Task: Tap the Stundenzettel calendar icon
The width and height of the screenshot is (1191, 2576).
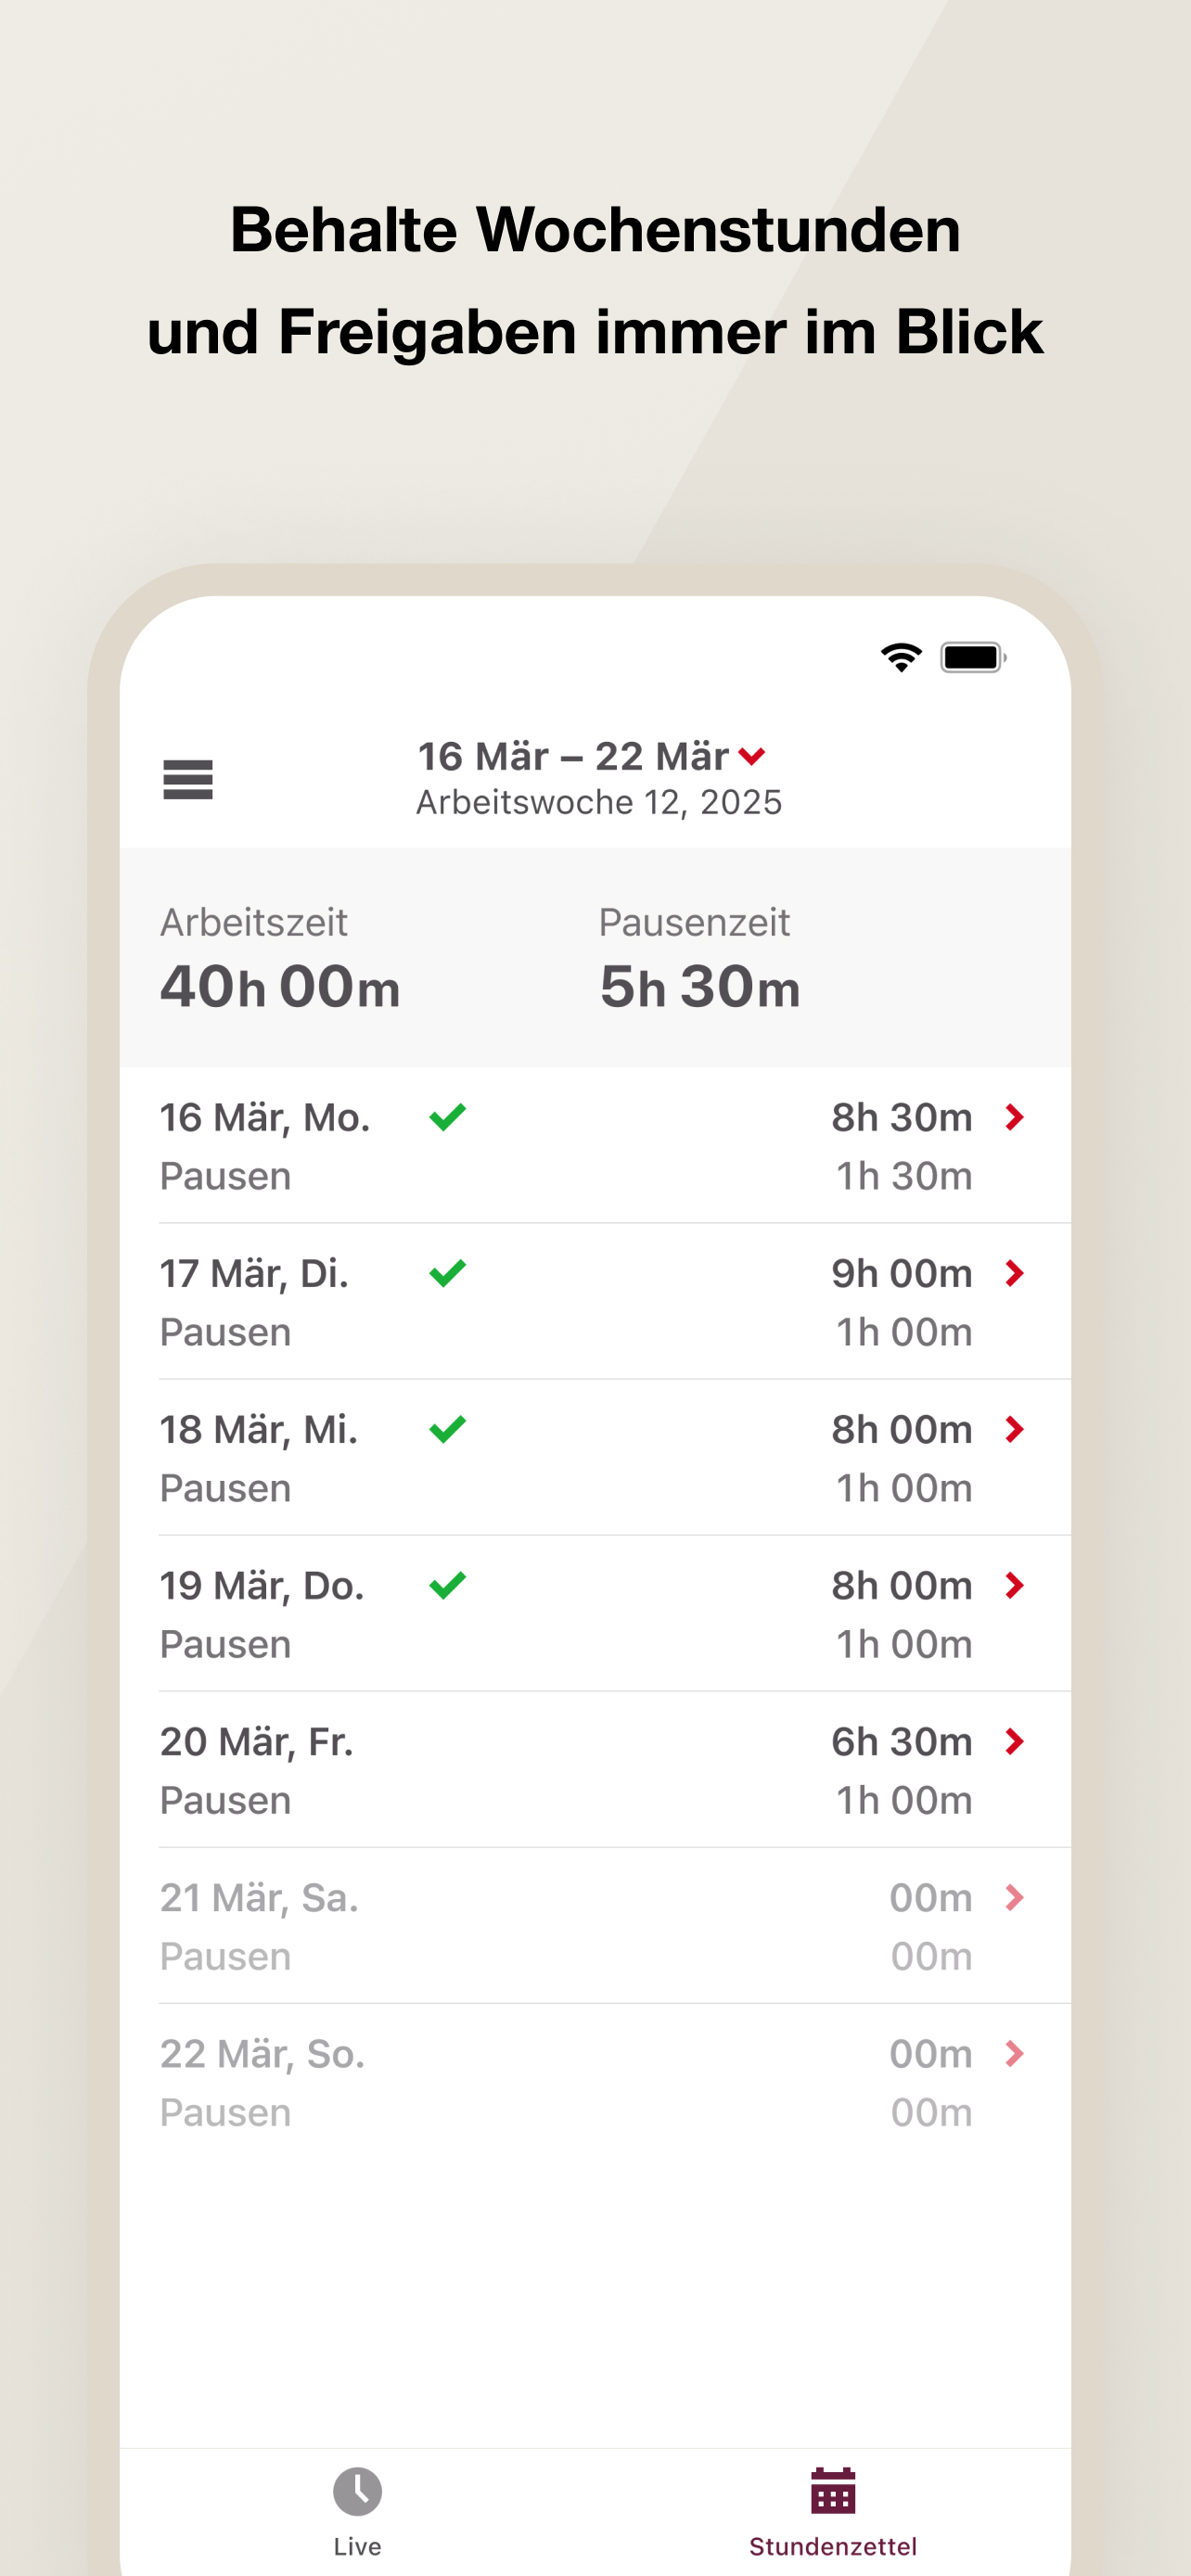Action: 833,2490
